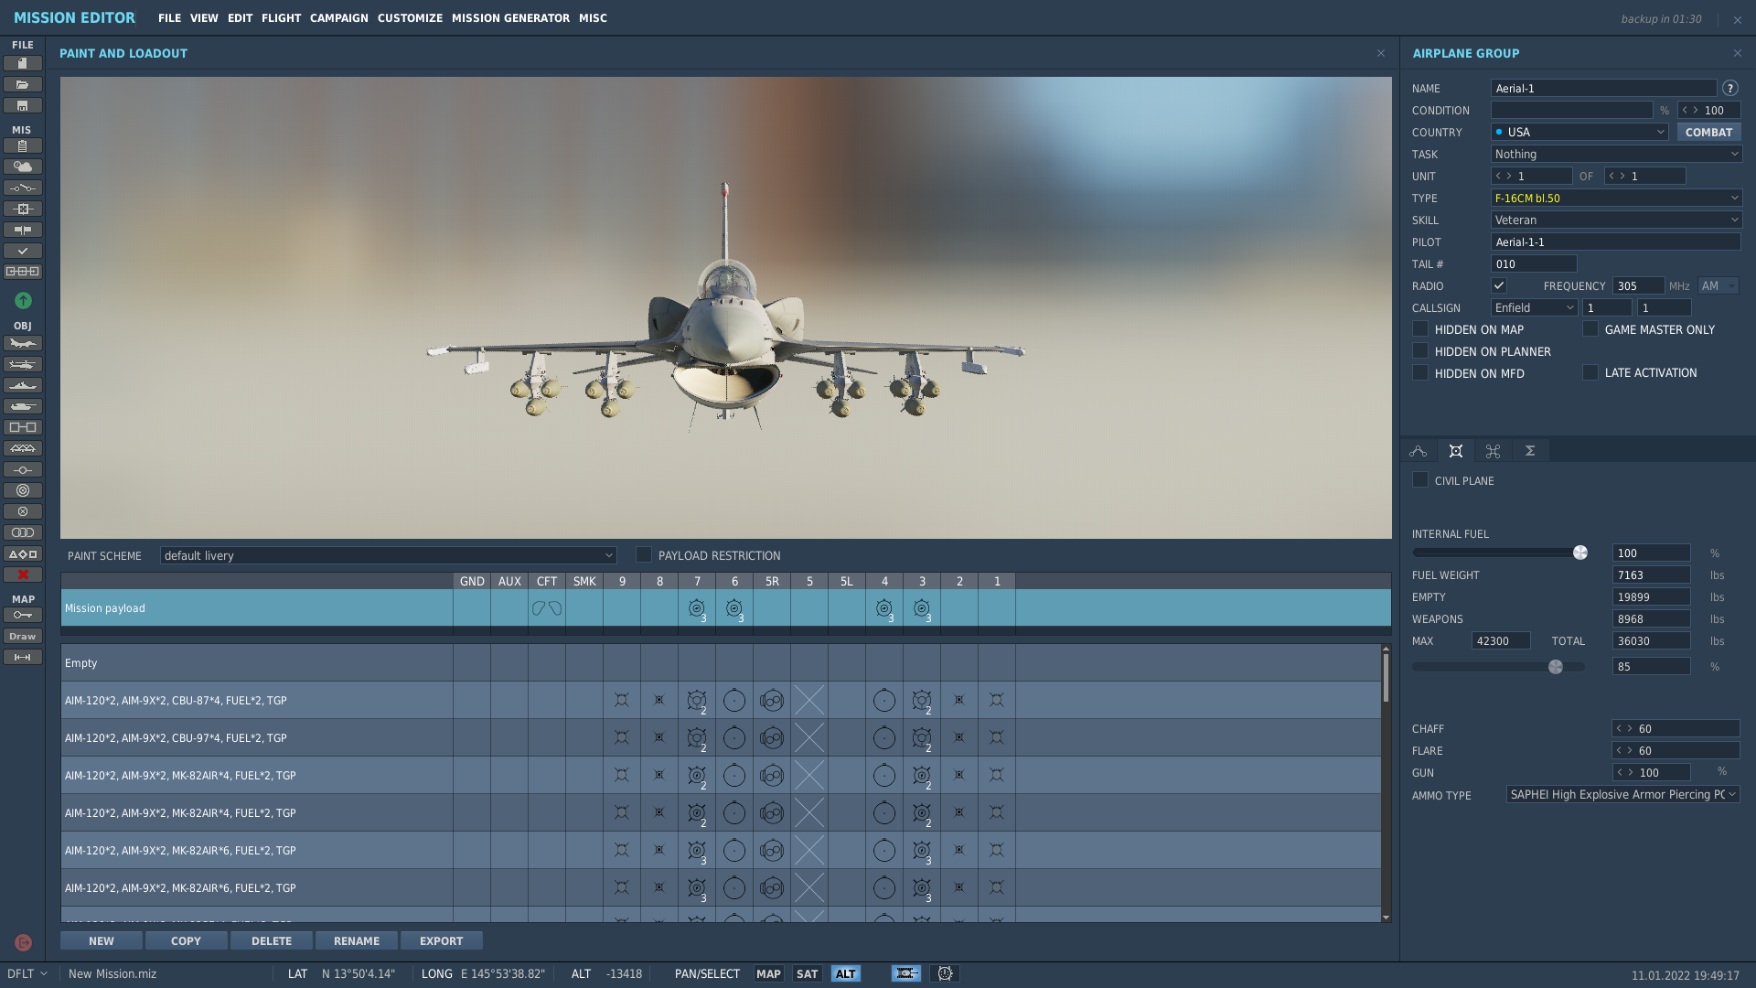This screenshot has width=1756, height=988.
Task: Open the AMMO TYPE dropdown
Action: click(x=1622, y=794)
